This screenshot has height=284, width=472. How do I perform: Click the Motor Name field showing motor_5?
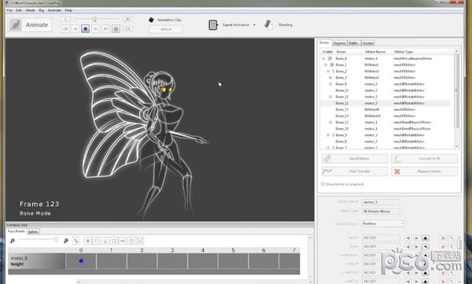[381, 202]
